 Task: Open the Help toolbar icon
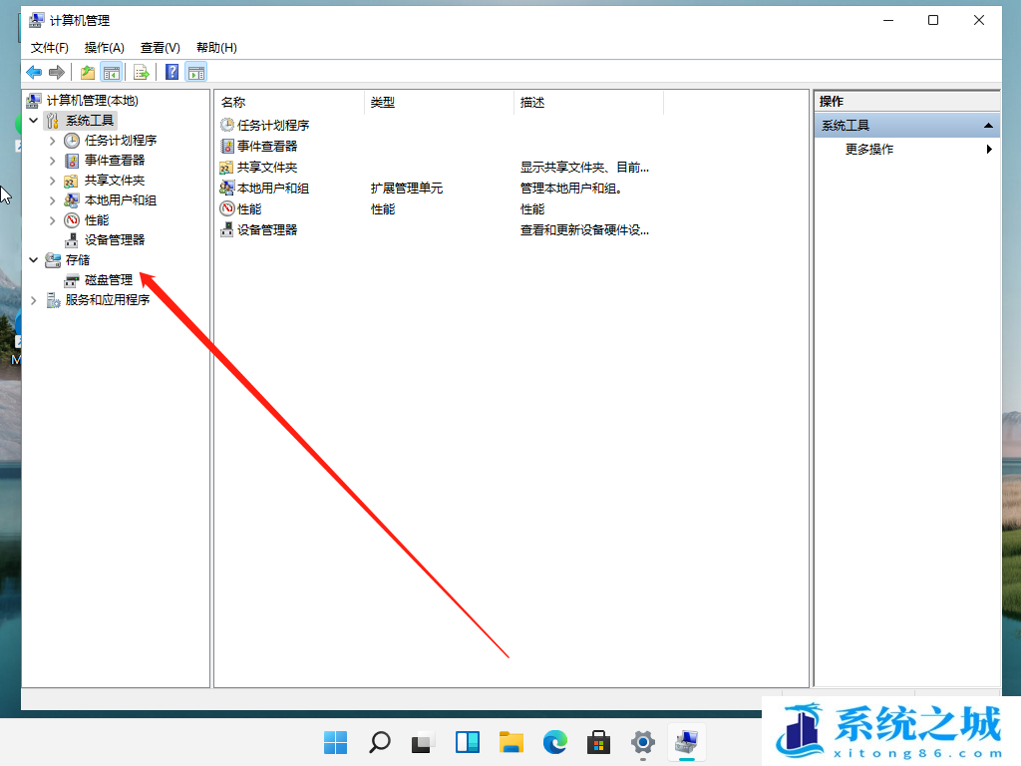tap(171, 72)
